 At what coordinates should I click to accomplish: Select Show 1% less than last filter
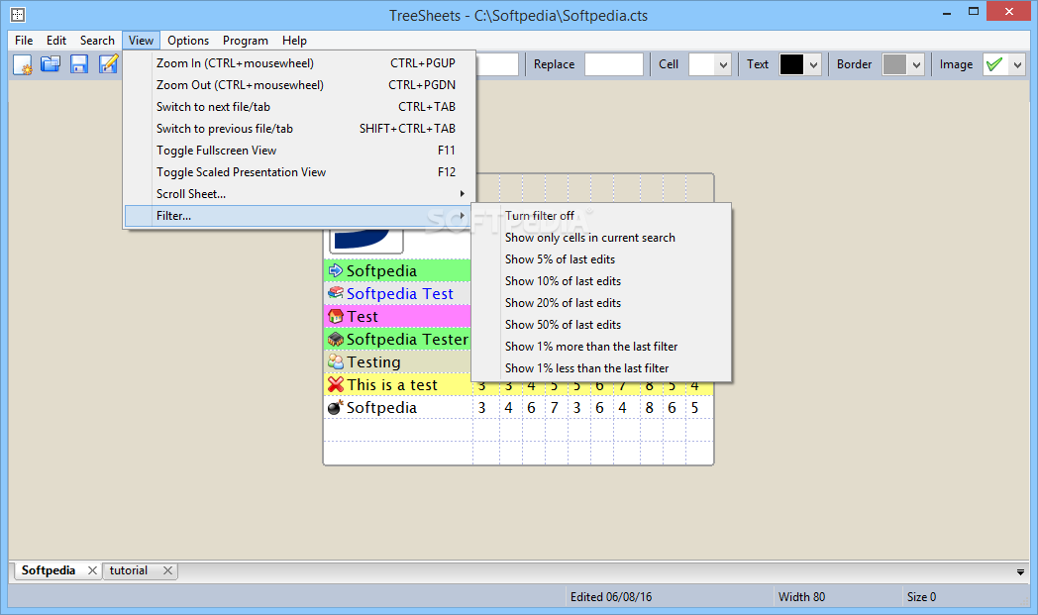click(x=601, y=368)
